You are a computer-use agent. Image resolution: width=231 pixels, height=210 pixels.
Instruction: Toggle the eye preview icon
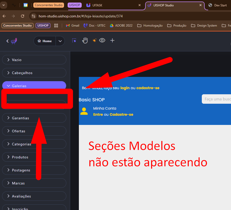(102, 40)
